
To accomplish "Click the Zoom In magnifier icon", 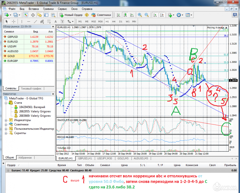I will tap(139, 15).
